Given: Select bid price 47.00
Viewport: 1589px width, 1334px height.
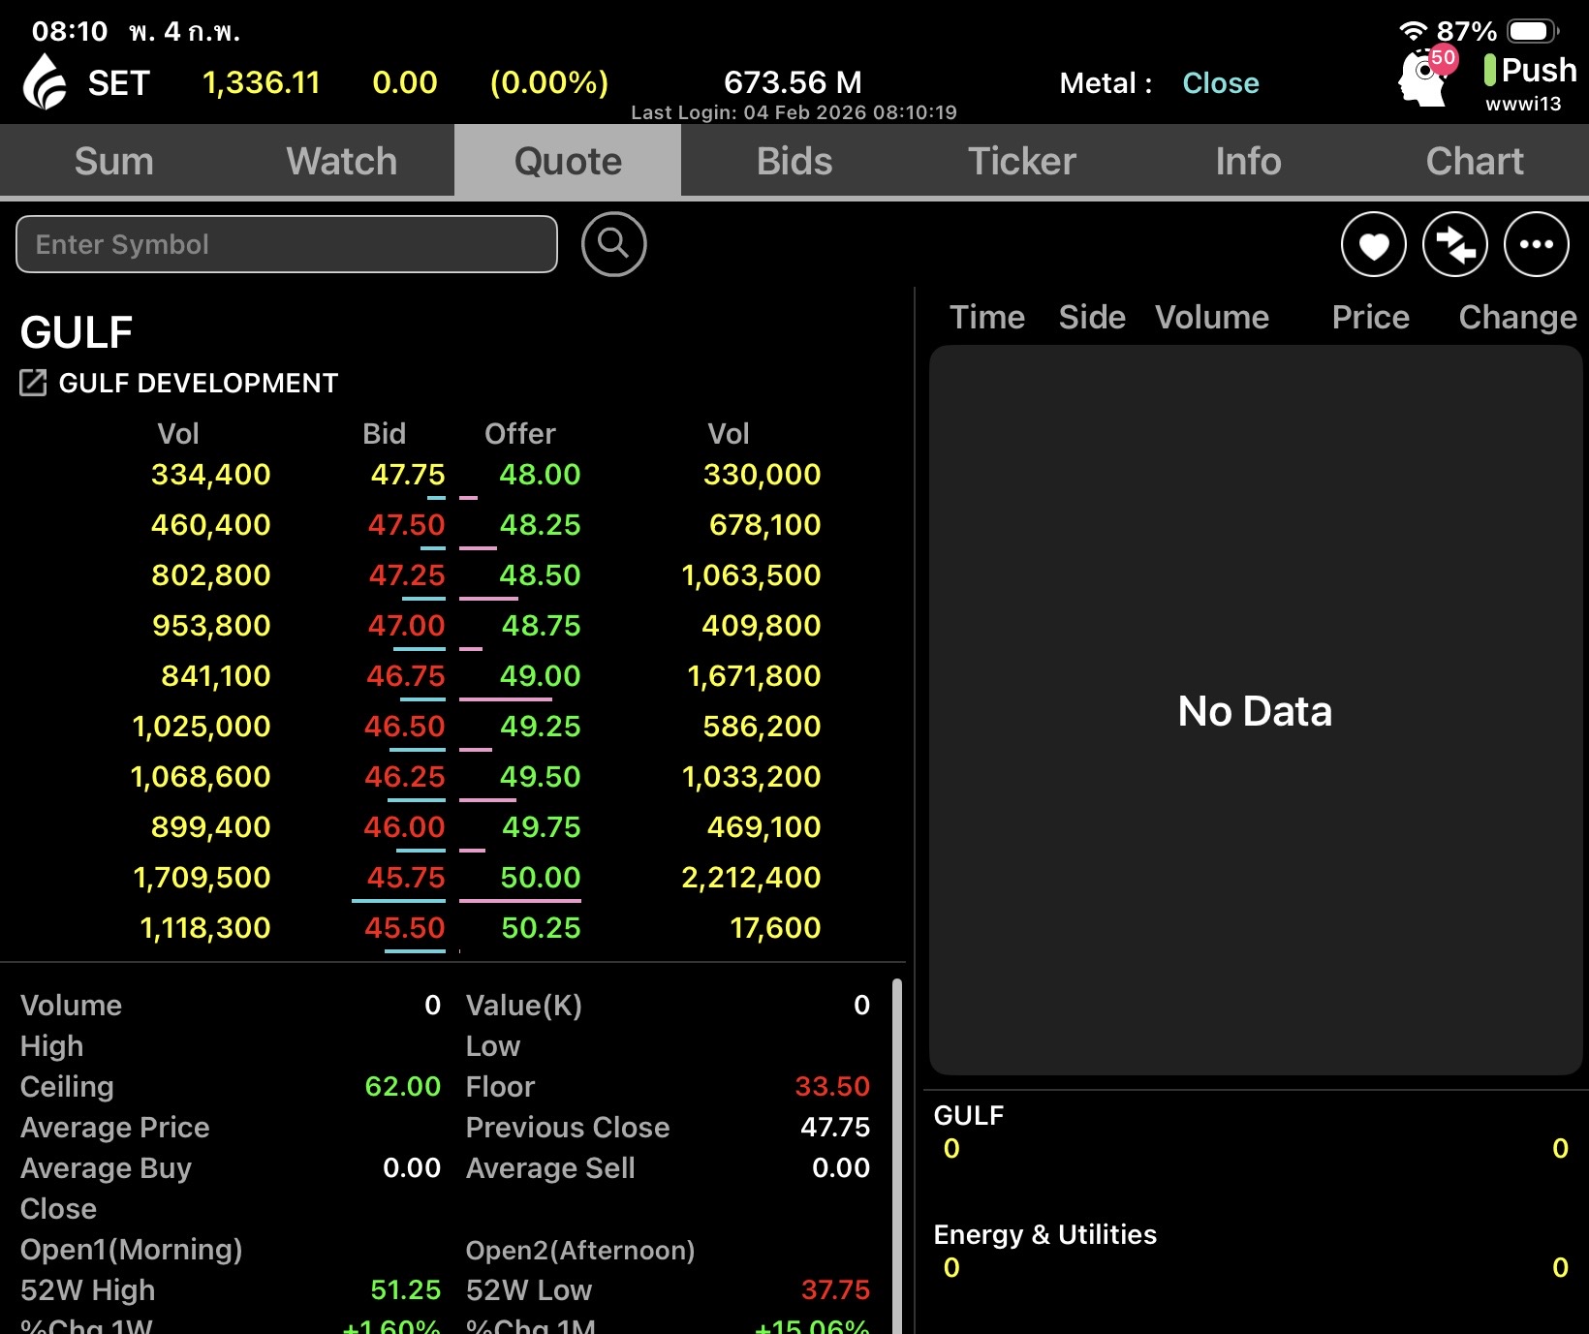Looking at the screenshot, I should tap(406, 625).
